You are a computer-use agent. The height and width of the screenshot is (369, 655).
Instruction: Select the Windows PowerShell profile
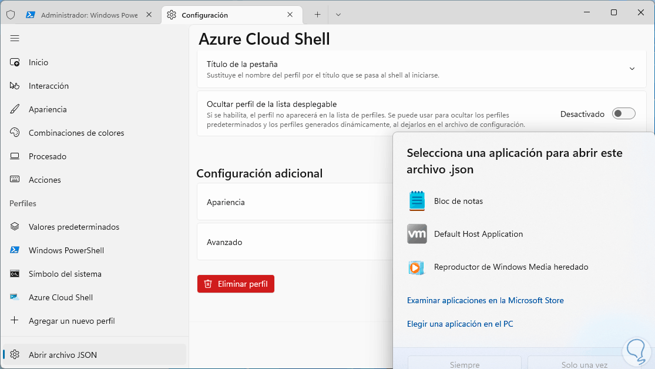tap(66, 250)
